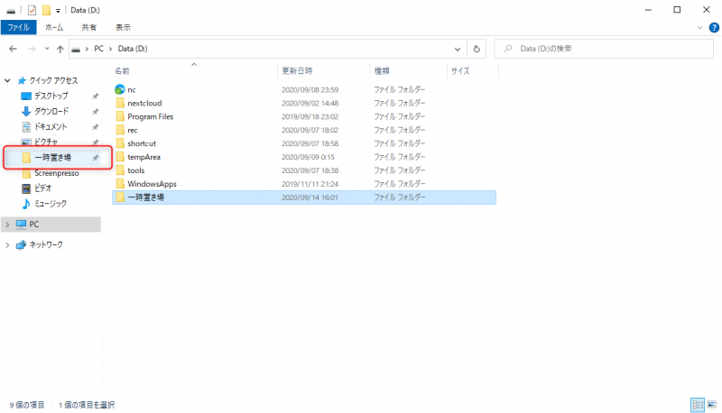The width and height of the screenshot is (722, 413).
Task: Switch to large thumbnails view icon
Action: pyautogui.click(x=712, y=405)
